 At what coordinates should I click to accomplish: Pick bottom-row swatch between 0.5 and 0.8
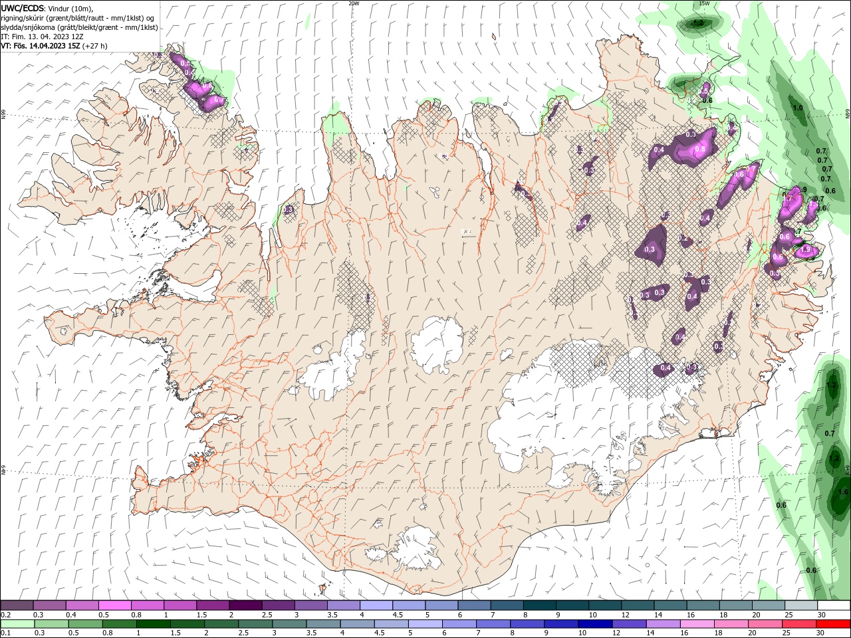[x=85, y=623]
